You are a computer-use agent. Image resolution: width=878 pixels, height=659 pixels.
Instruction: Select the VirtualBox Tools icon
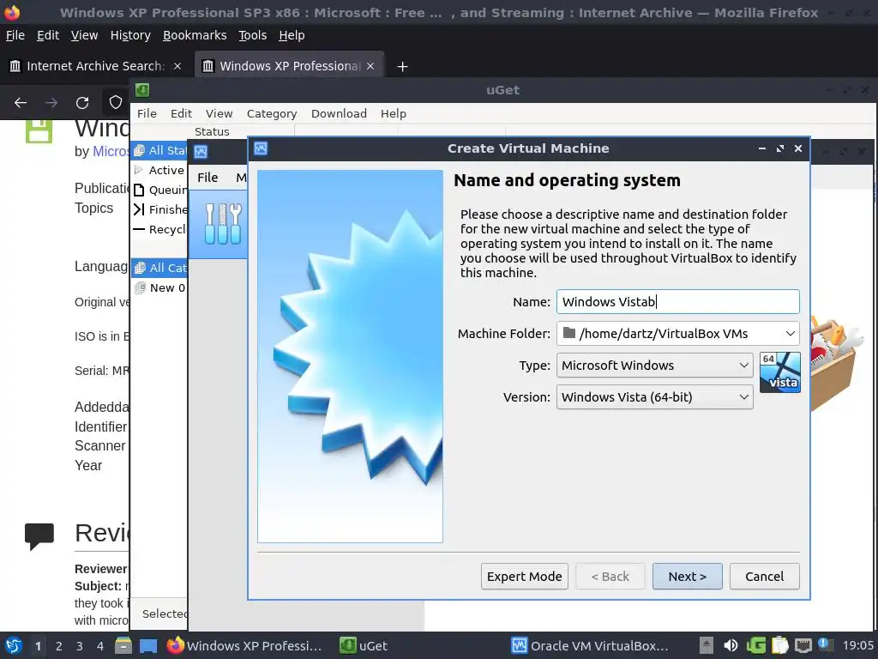pyautogui.click(x=223, y=224)
